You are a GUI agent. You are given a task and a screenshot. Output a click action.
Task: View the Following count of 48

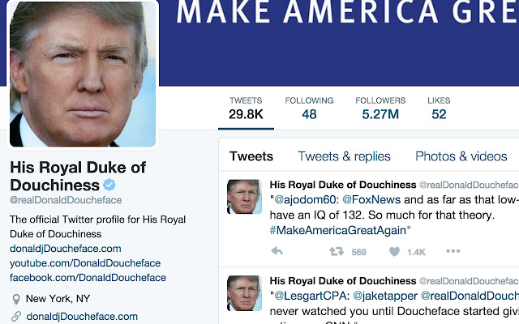coord(309,109)
